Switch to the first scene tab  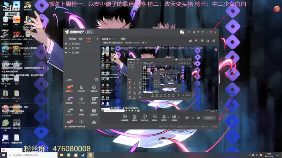pos(72,39)
